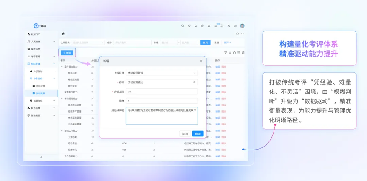Click inside the 描述或说明 textarea
The image size is (367, 181).
161,116
